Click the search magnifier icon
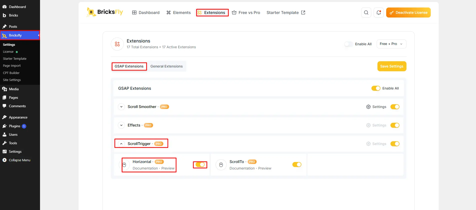Screen dimensions: 476x210 click(x=366, y=12)
